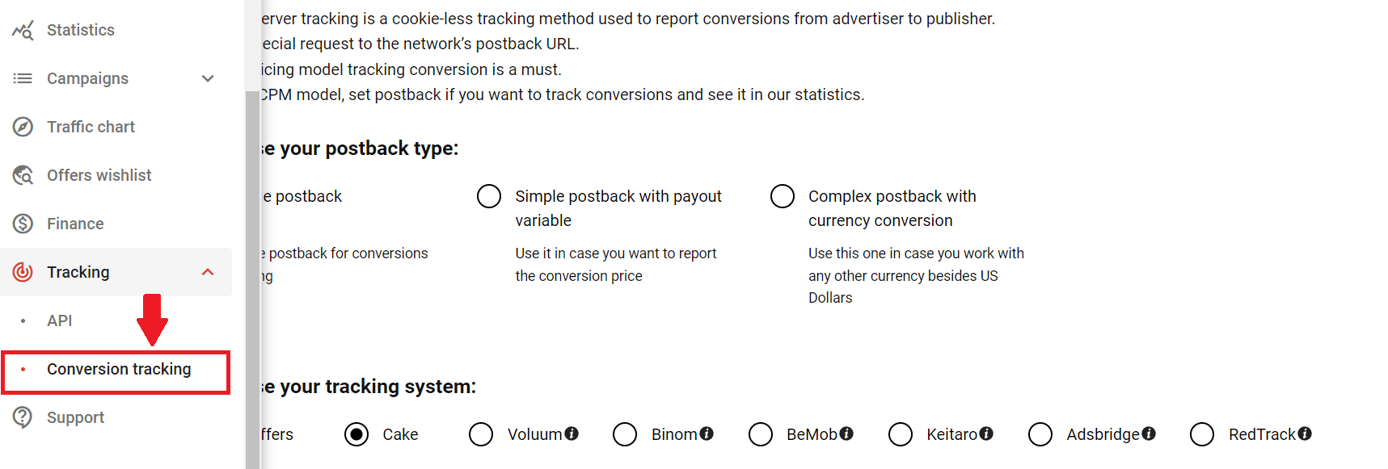Click the Support entry
The height and width of the screenshot is (469, 1388).
point(75,417)
